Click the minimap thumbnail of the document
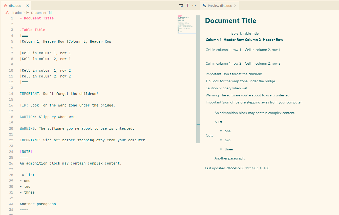Viewport: 339px width, 215px height. pyautogui.click(x=186, y=24)
